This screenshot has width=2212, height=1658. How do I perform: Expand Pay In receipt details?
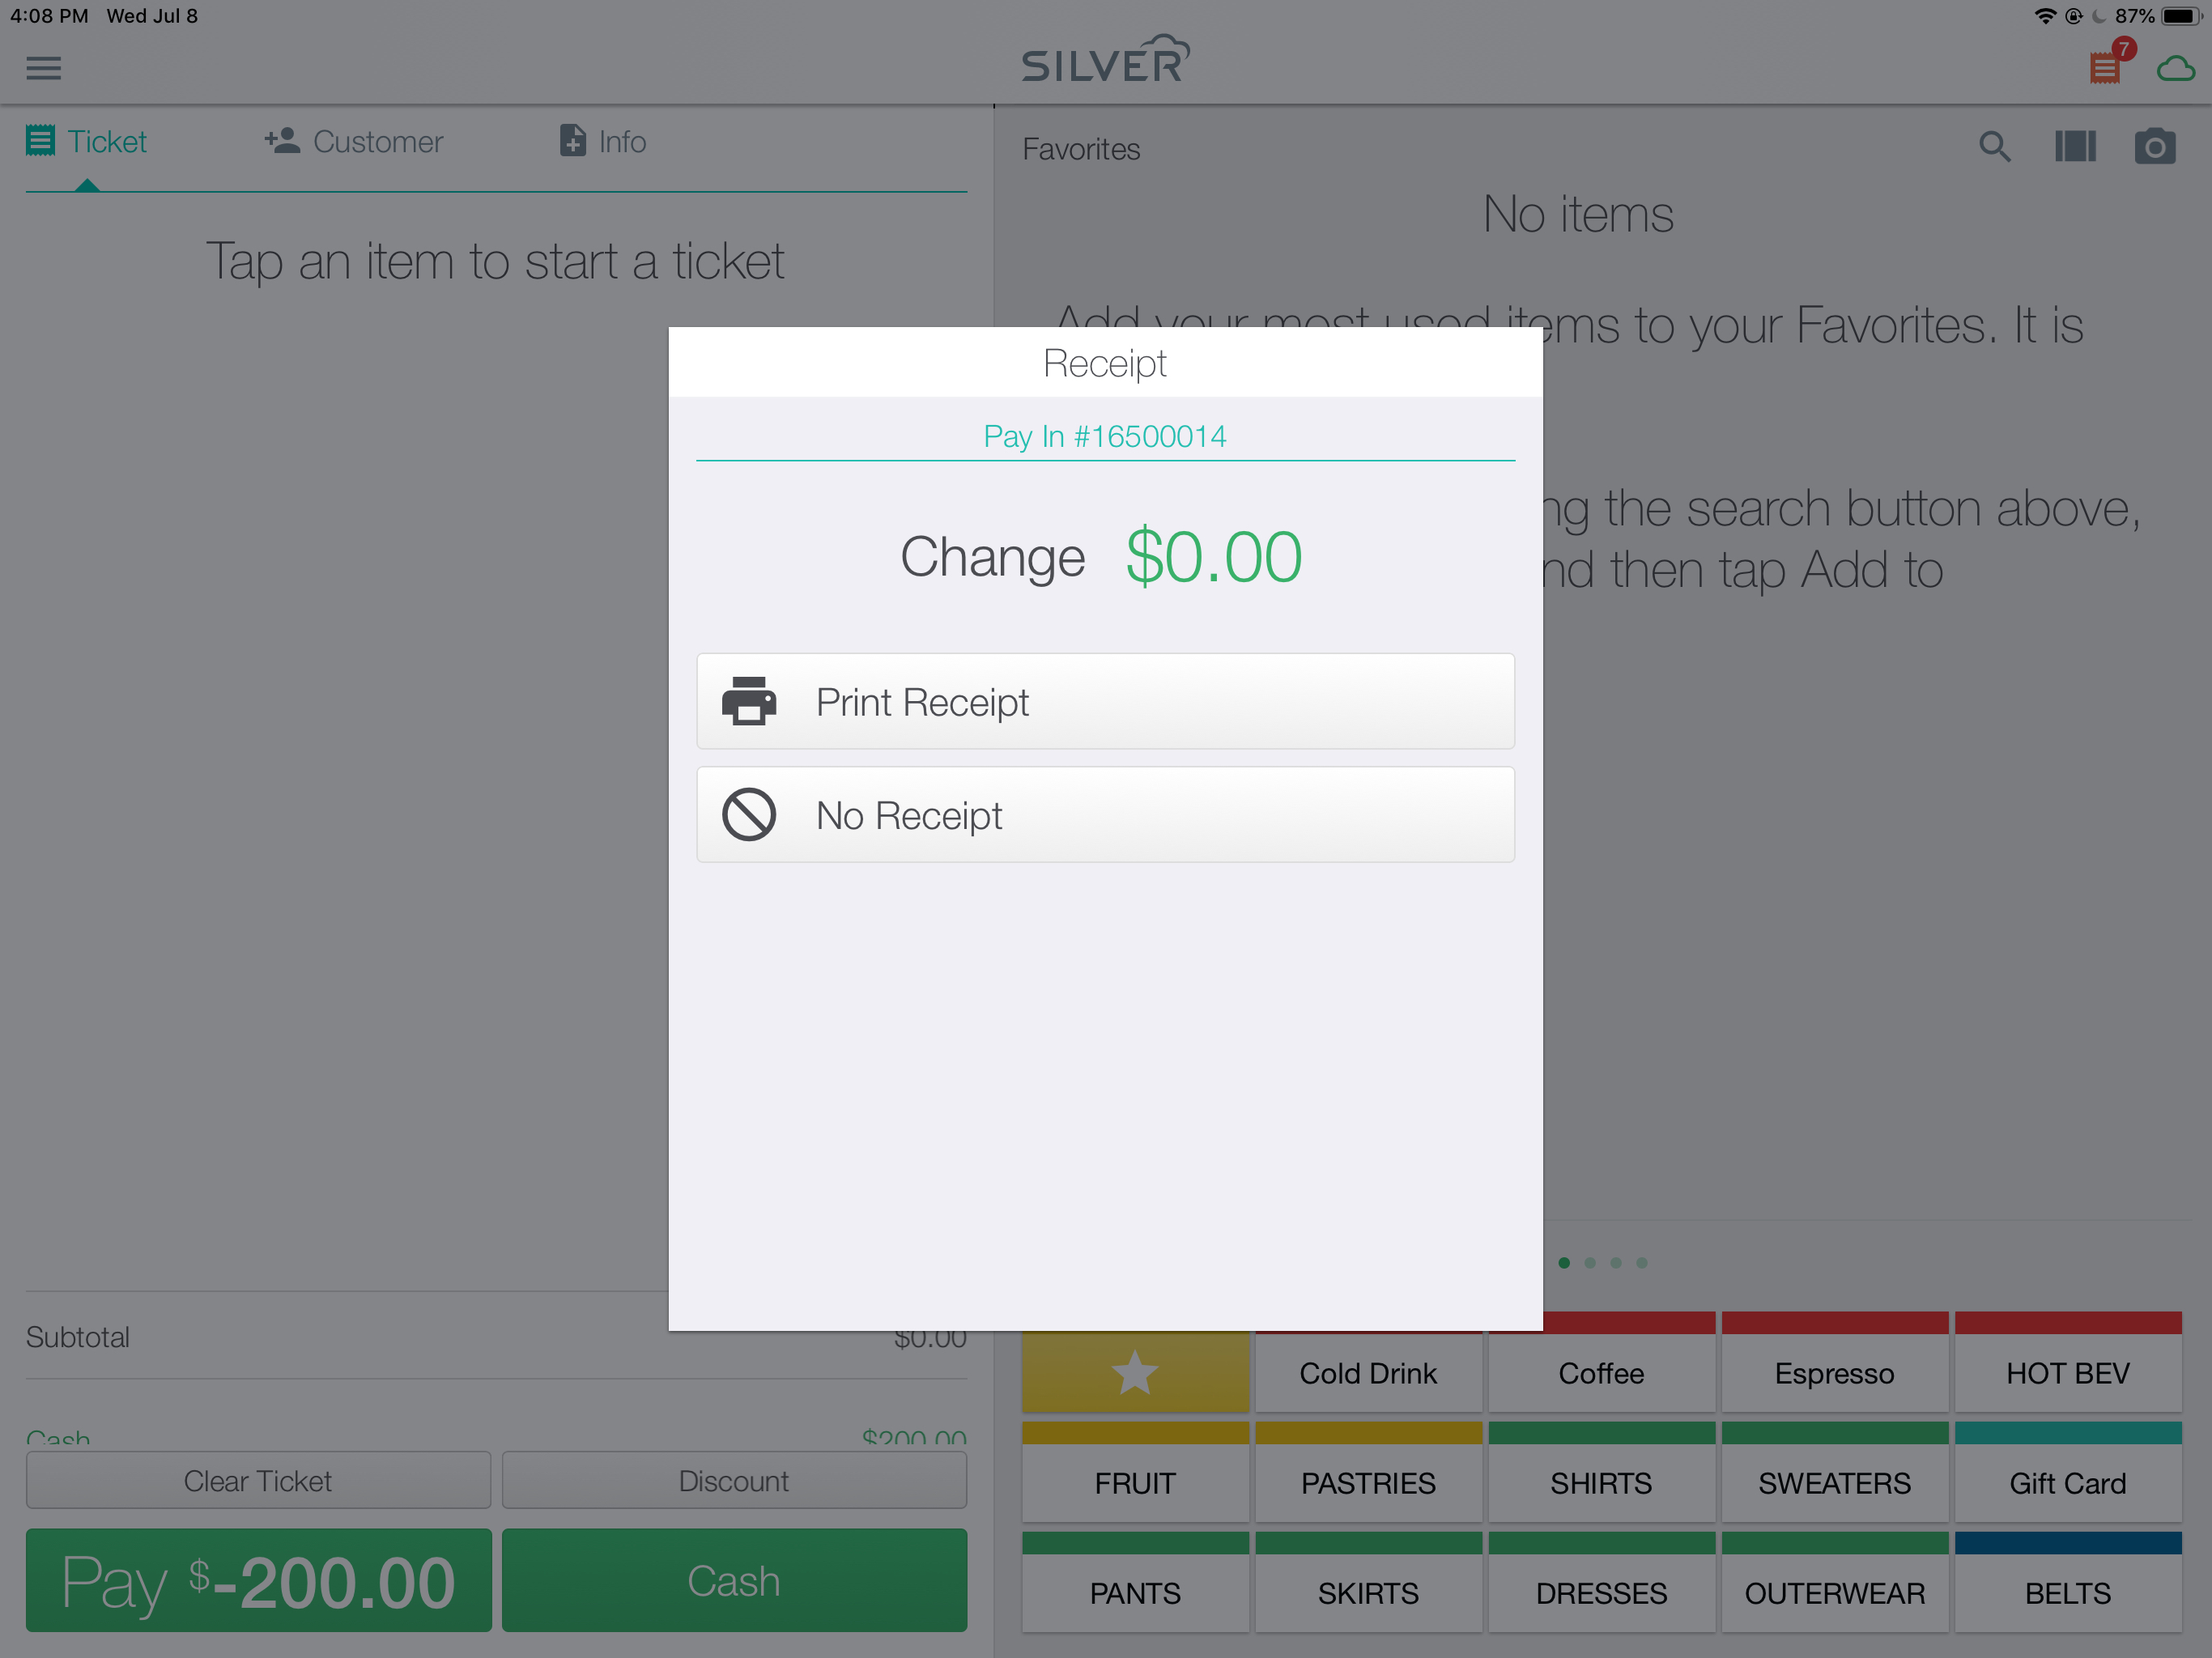coord(1106,434)
